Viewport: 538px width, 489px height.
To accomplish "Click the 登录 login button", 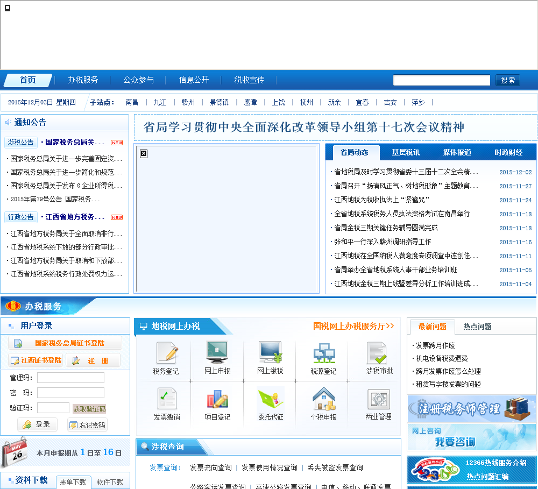I will coord(38,424).
